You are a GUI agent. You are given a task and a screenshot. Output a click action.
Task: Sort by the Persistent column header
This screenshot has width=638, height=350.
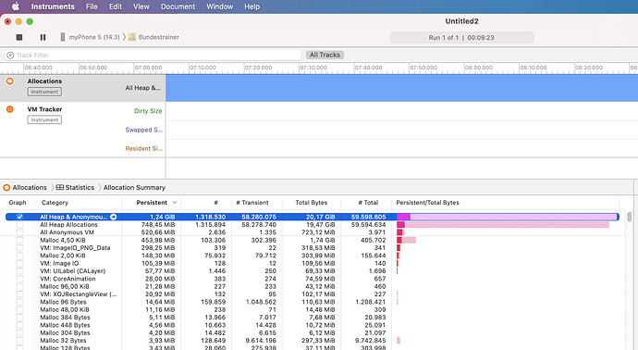[x=152, y=203]
